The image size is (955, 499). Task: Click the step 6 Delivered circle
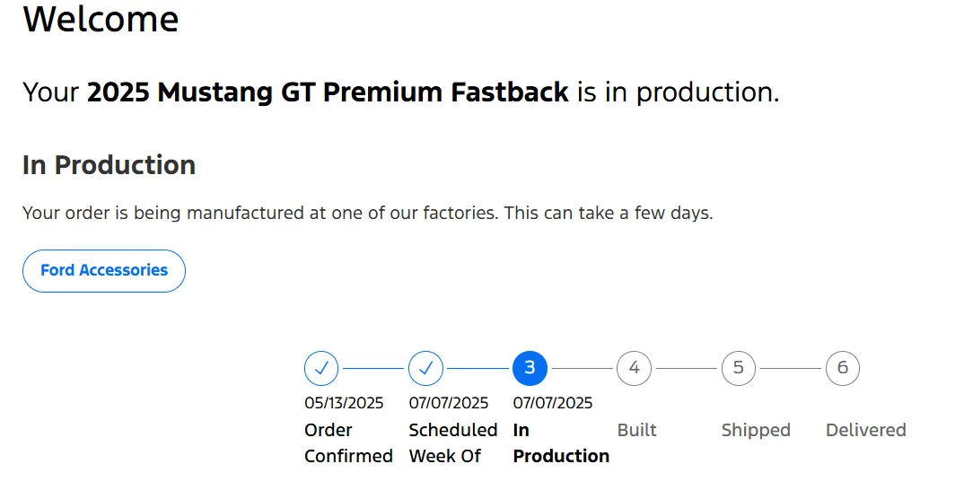(x=842, y=368)
